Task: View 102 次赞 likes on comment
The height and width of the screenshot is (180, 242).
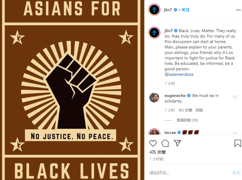Action: pyautogui.click(x=185, y=110)
